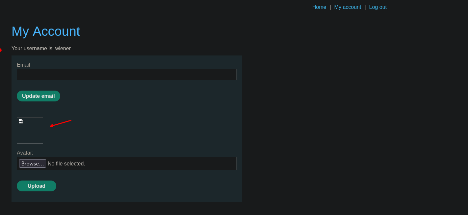Click the separator before Log out
This screenshot has width=468, height=215.
coord(365,7)
